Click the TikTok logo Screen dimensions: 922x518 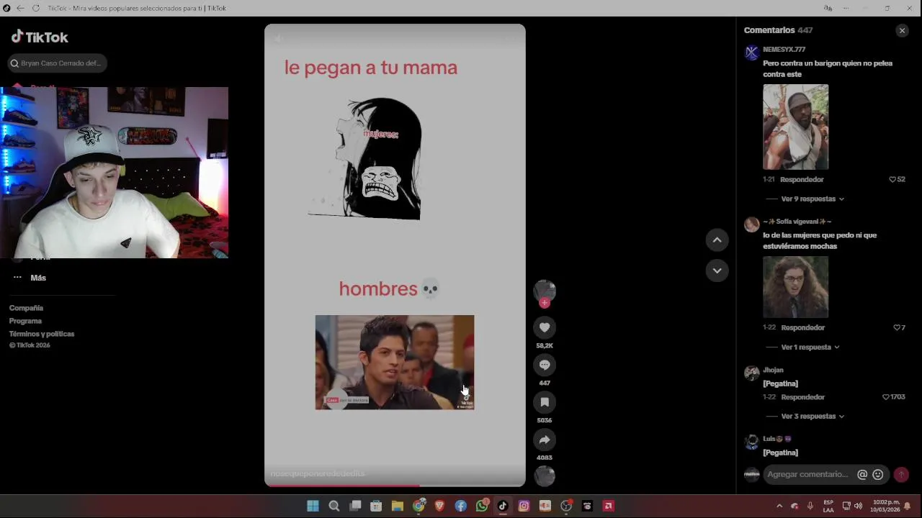(x=40, y=37)
